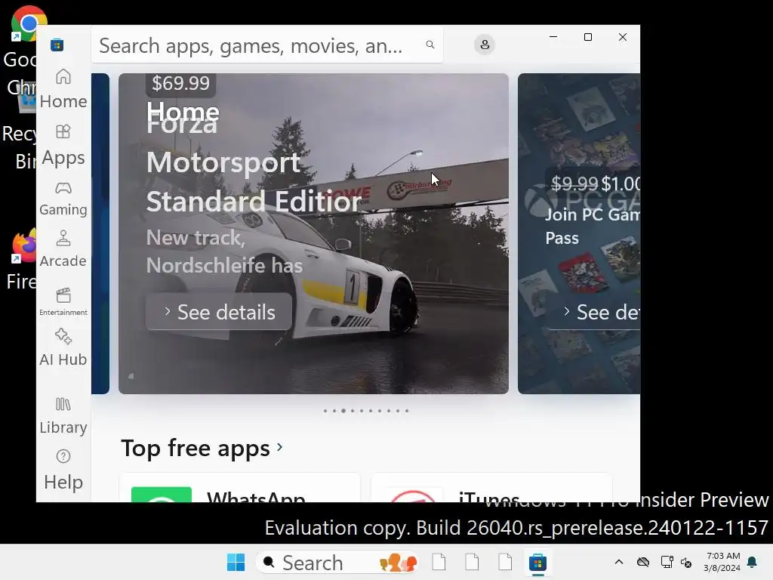Image resolution: width=773 pixels, height=580 pixels.
Task: Jump to the last carousel page dot
Action: coord(407,411)
